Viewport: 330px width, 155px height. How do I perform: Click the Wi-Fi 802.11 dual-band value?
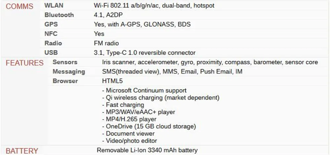pyautogui.click(x=154, y=6)
